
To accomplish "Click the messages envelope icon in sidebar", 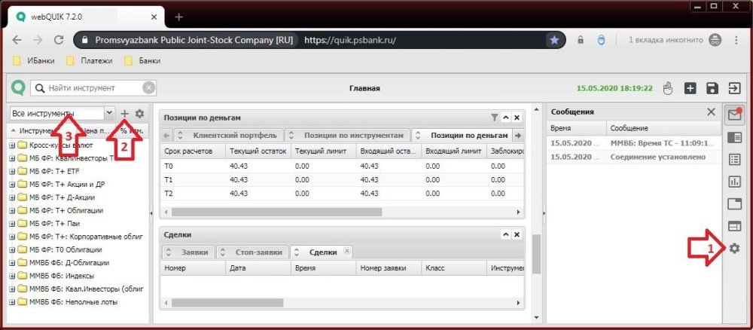I will (733, 115).
